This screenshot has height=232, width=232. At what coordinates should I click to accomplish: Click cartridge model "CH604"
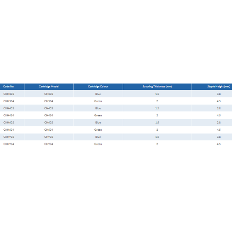(49, 130)
